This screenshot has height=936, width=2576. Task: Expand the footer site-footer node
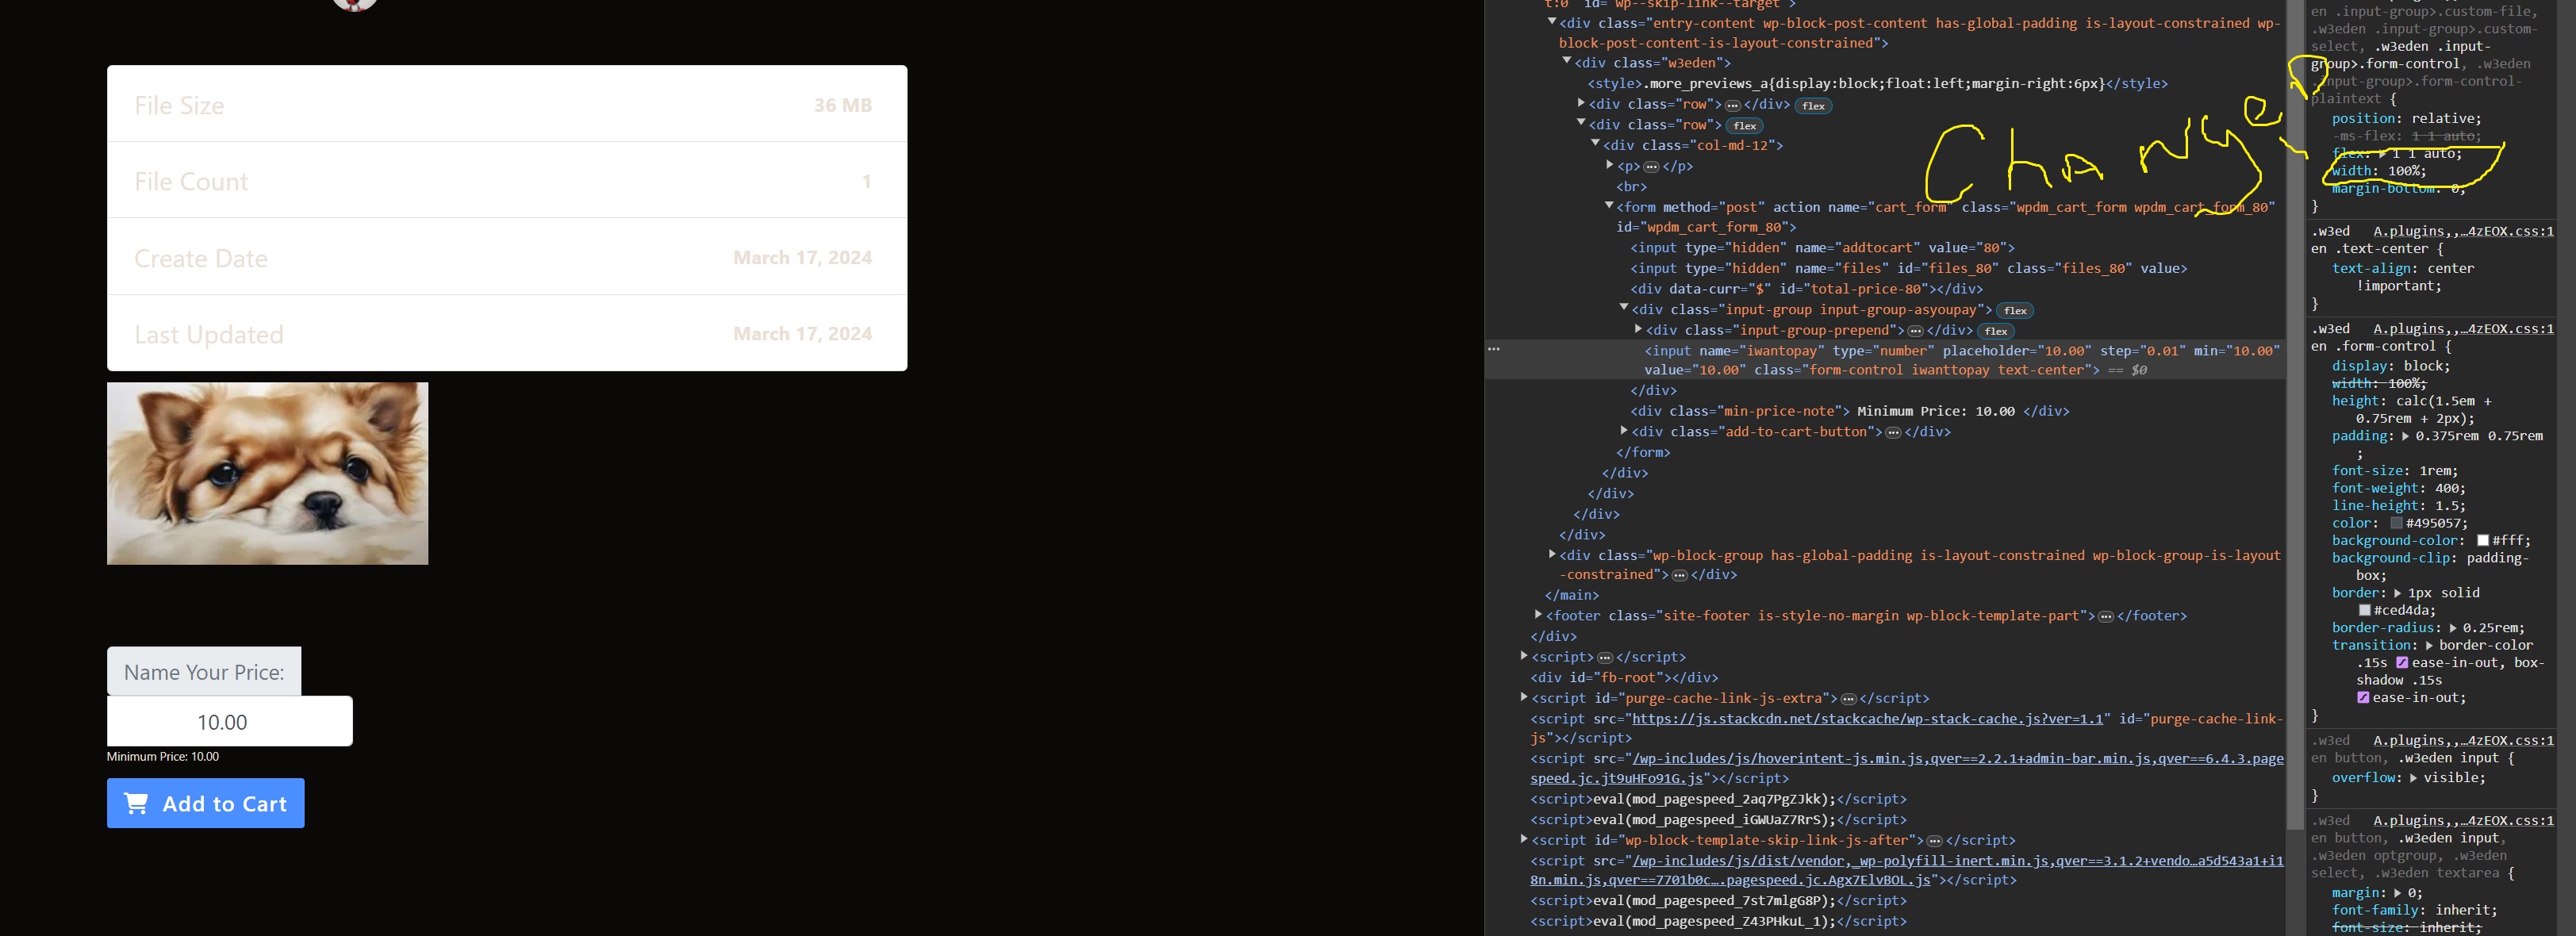[1538, 614]
